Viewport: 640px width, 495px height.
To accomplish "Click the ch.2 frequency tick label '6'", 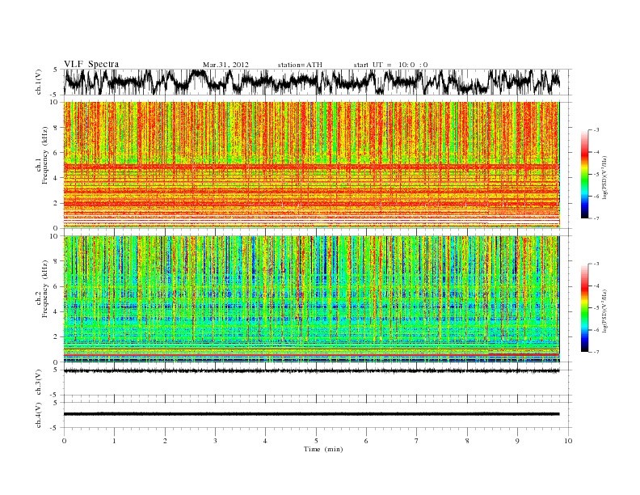I will click(x=57, y=286).
